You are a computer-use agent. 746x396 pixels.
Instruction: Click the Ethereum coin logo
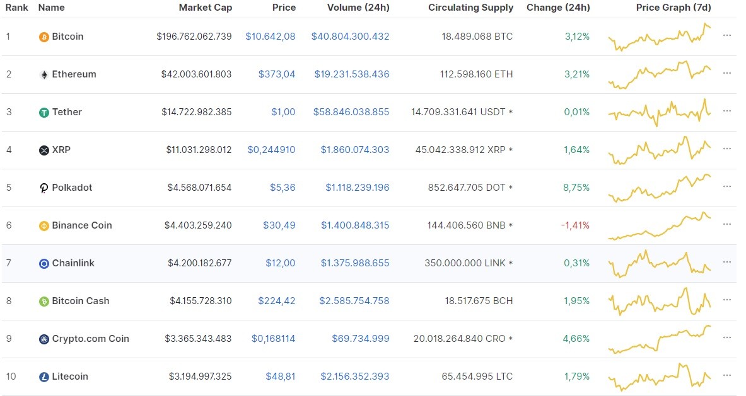[x=43, y=74]
